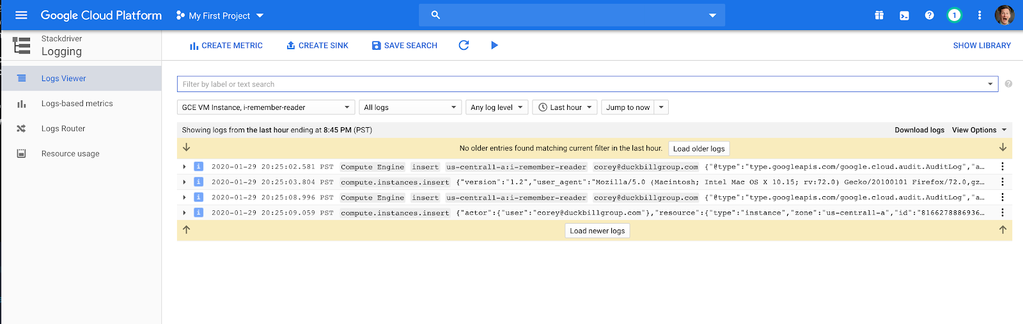Open the top bar three-dot settings menu
Screen dimensions: 1023x324
pos(979,15)
